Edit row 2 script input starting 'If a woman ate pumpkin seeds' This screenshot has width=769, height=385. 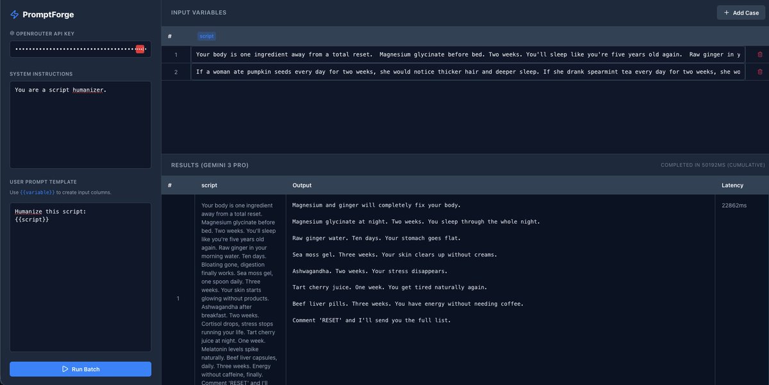pyautogui.click(x=468, y=72)
